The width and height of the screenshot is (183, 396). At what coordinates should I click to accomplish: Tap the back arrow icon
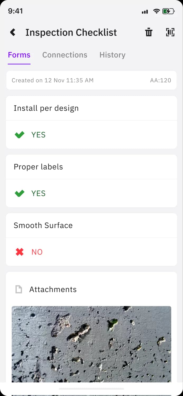13,32
